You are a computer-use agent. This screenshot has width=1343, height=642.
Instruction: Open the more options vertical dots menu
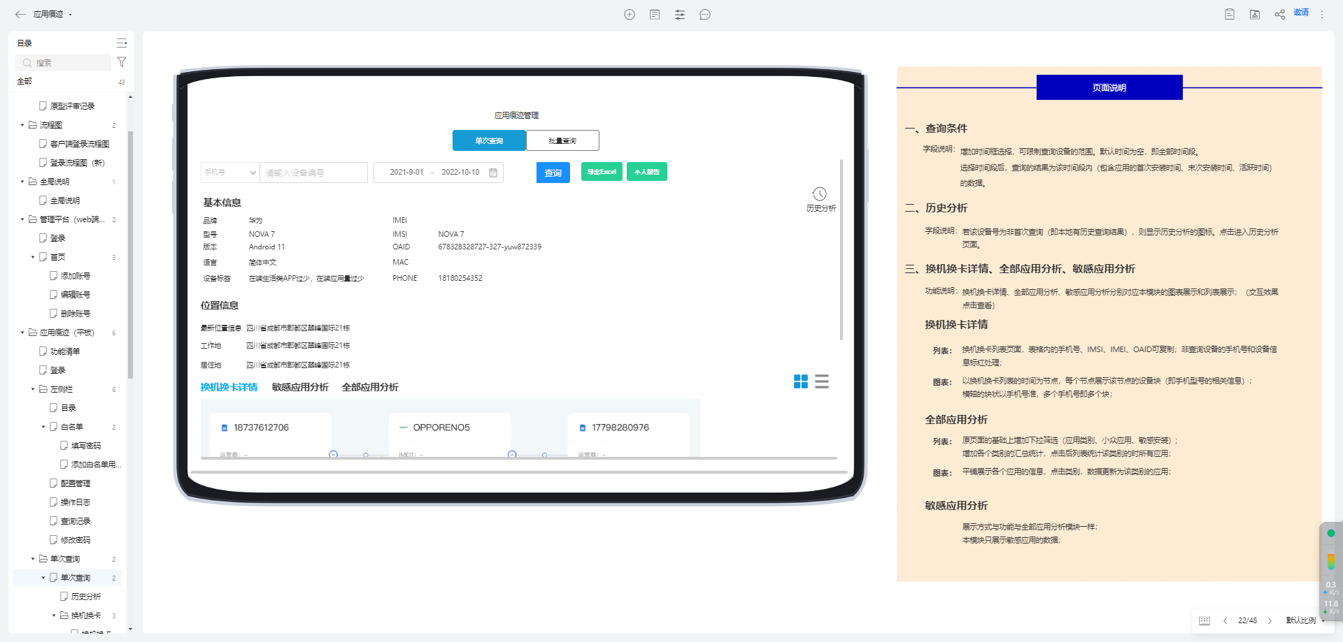1322,14
